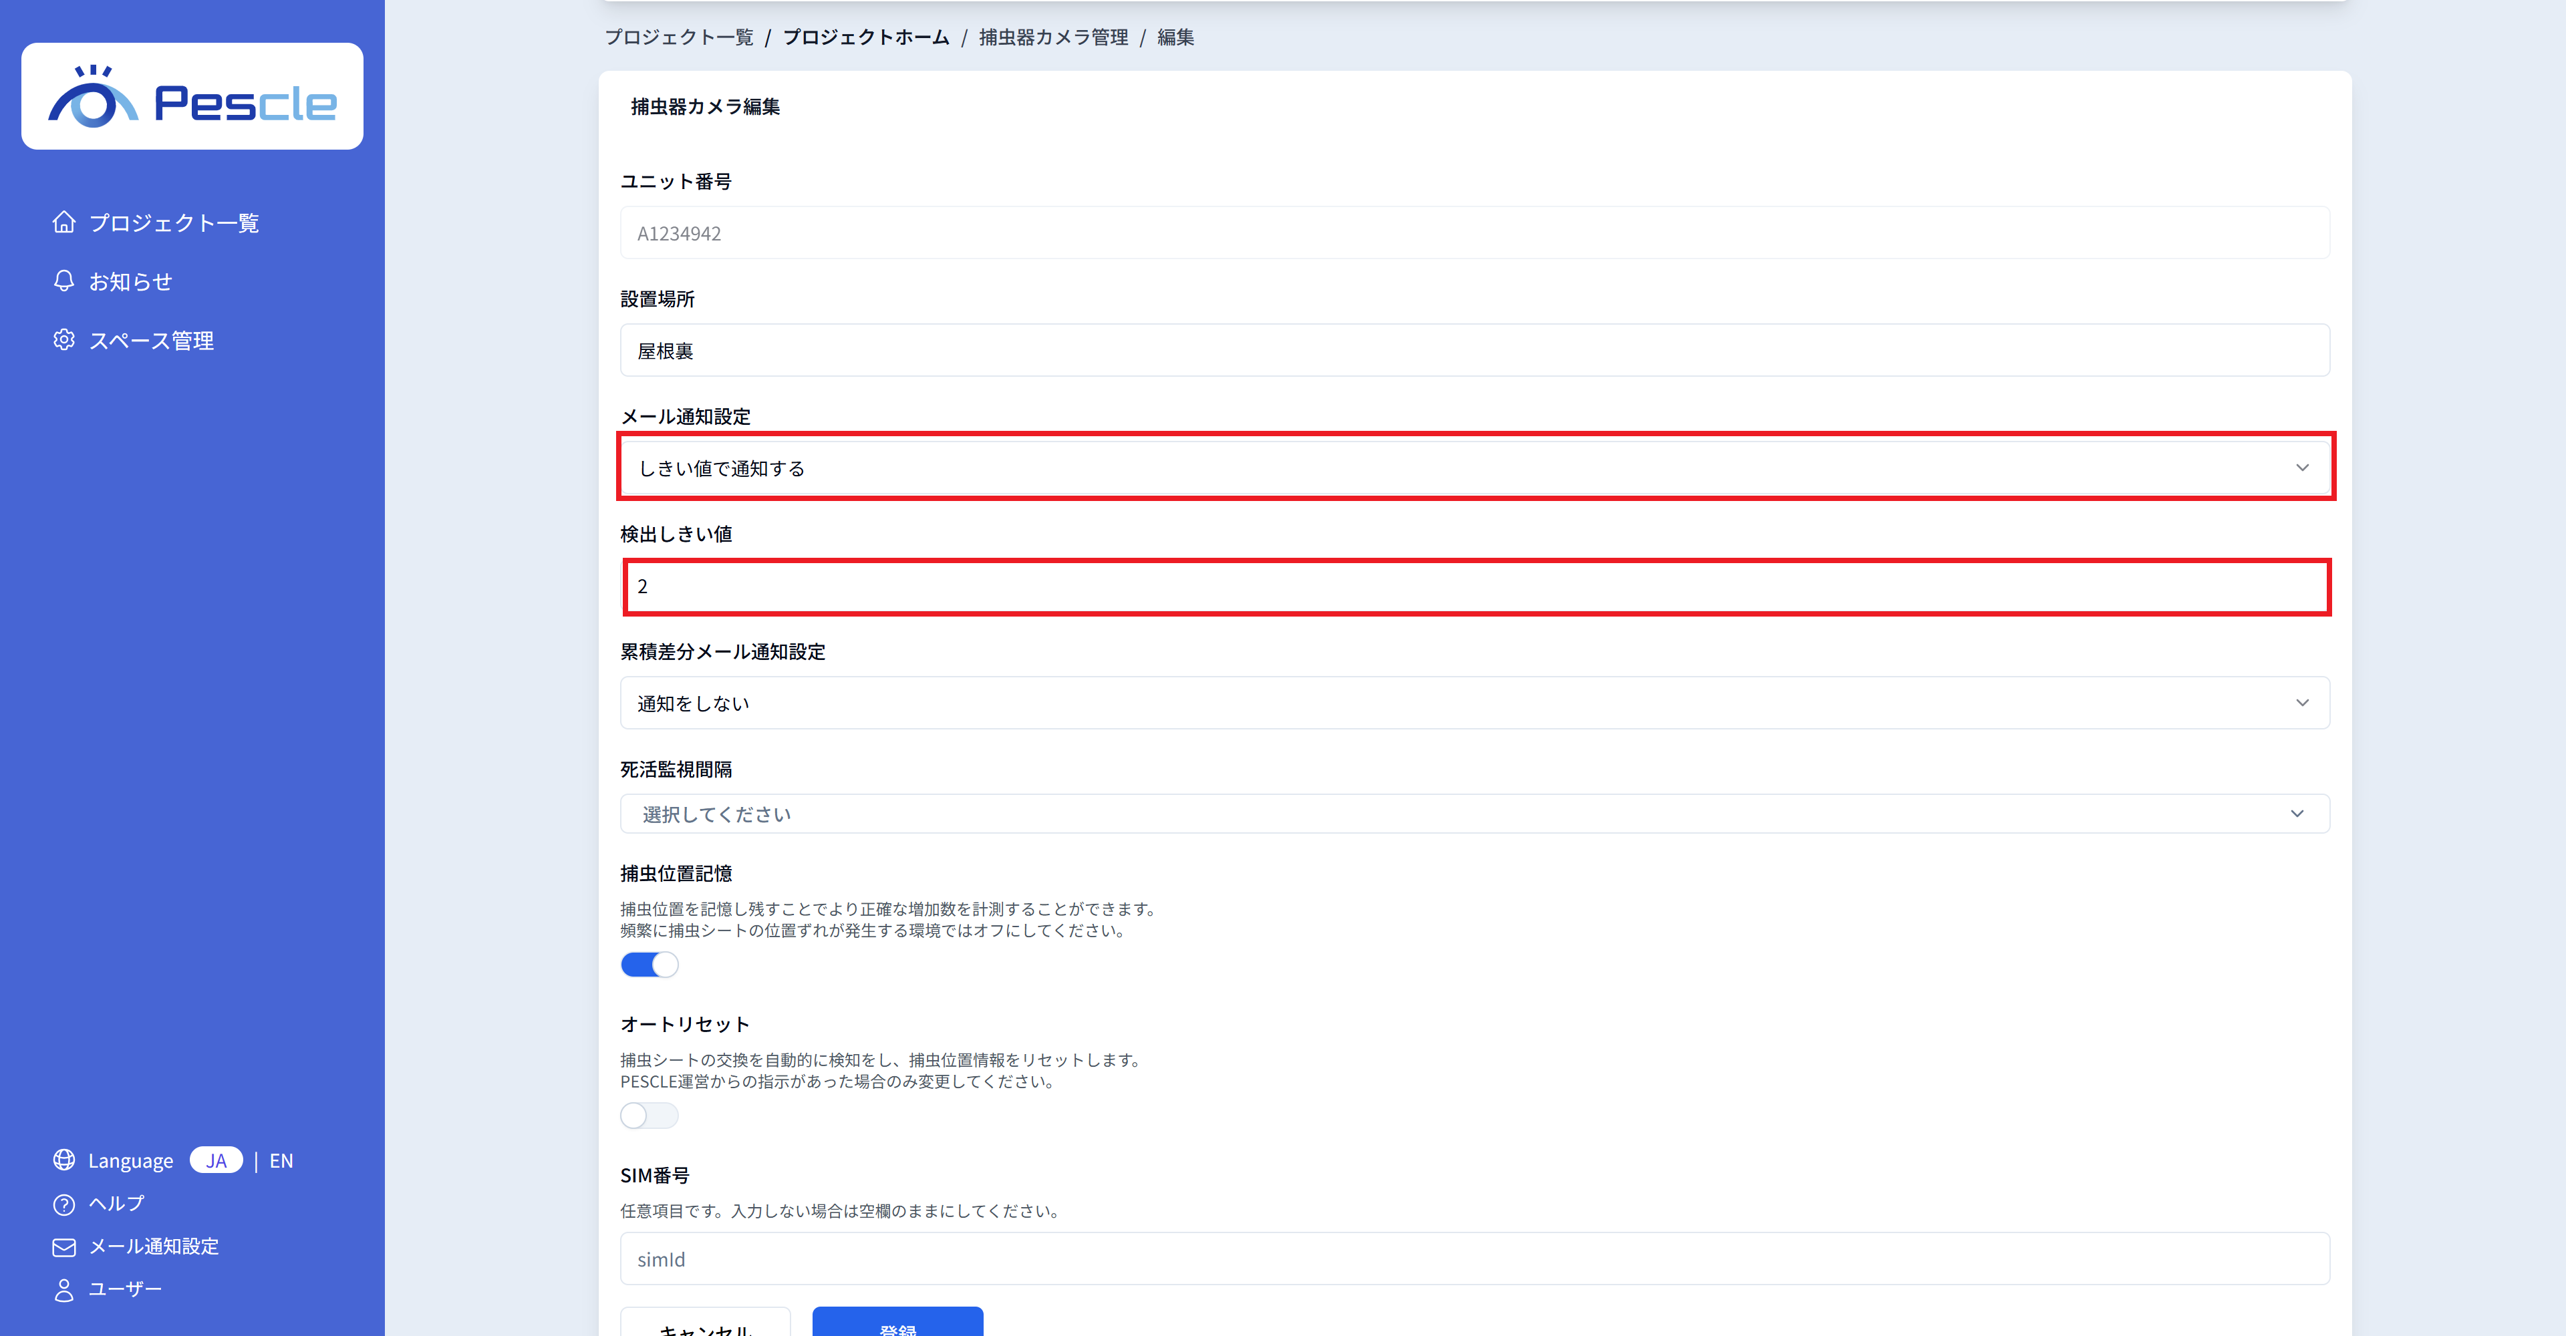Click the 検出しきい値 input field
This screenshot has width=2566, height=1336.
click(x=1474, y=587)
